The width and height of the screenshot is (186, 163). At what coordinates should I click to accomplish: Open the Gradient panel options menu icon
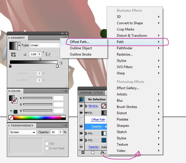(x=66, y=38)
